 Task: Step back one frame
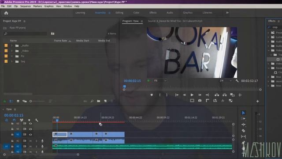(185, 95)
